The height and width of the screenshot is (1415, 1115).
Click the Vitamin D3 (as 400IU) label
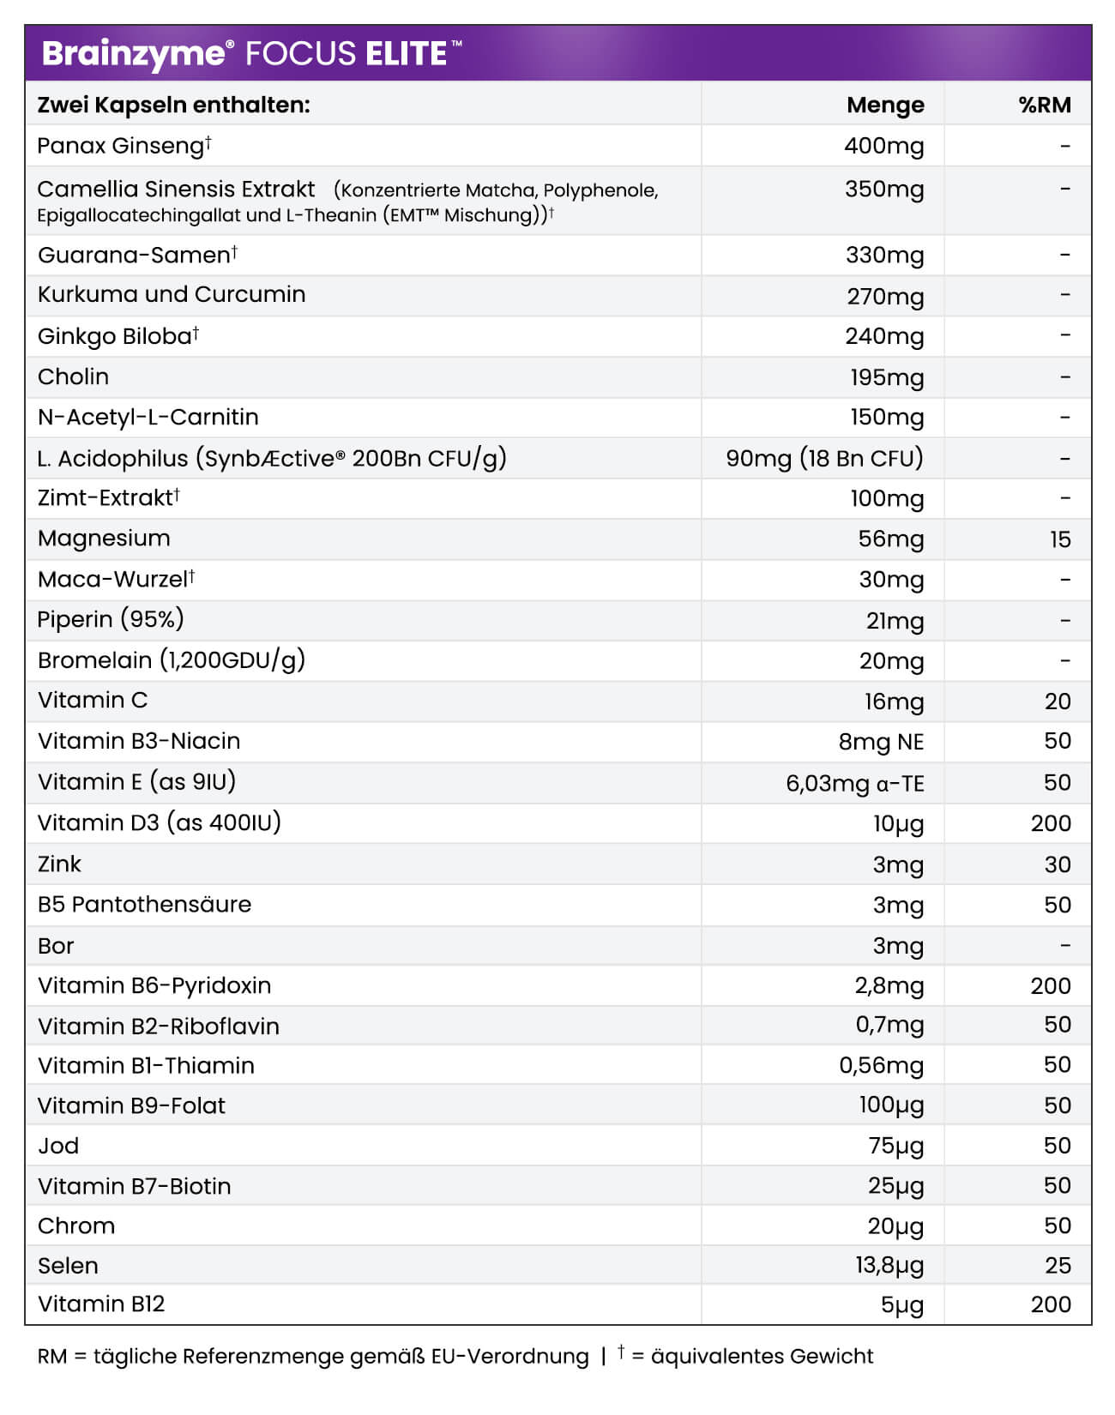click(x=160, y=823)
